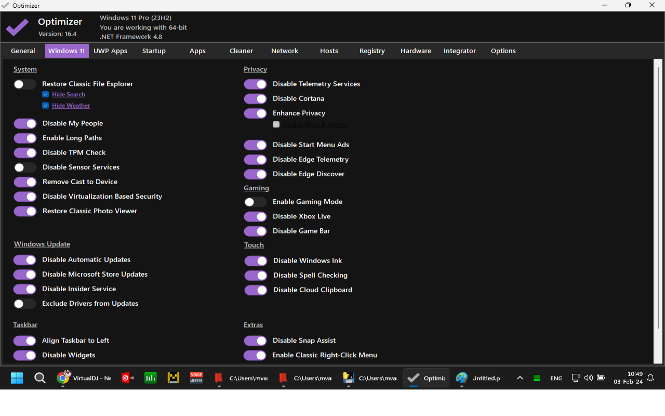Toggle Disable Telemetry Services
Screen dimensions: 665x416
coord(255,84)
